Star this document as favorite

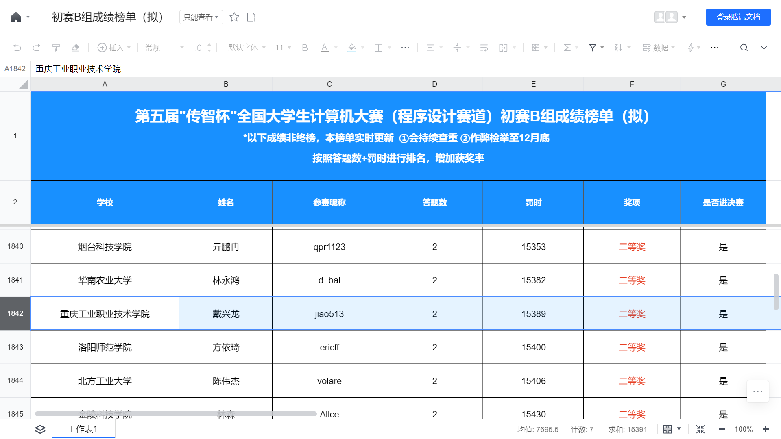pos(234,17)
